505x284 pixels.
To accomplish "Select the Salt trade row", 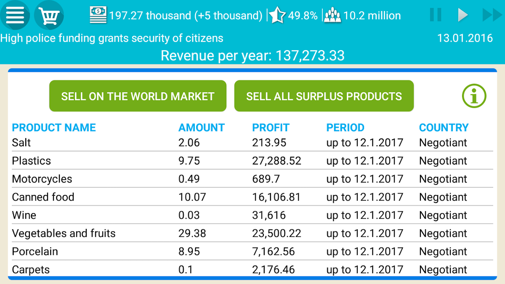I will (252, 143).
